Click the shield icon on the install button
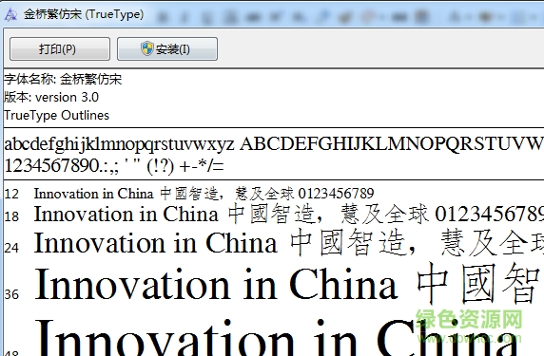The image size is (544, 356). 147,48
